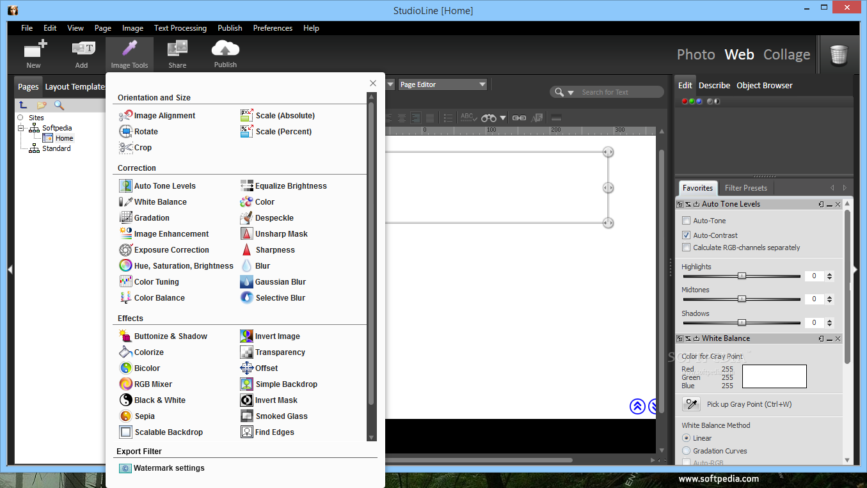Open the Object Browser tab
Screen dimensions: 867x488
coord(764,86)
